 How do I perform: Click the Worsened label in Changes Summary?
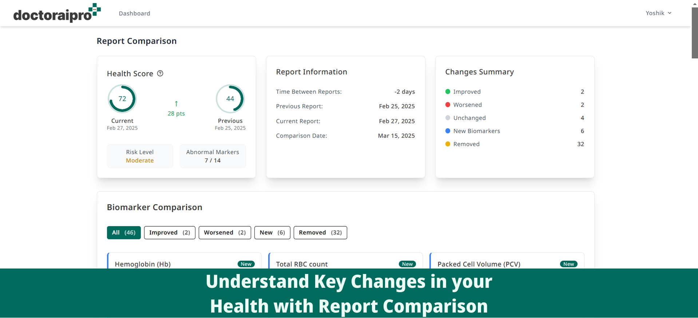[468, 105]
